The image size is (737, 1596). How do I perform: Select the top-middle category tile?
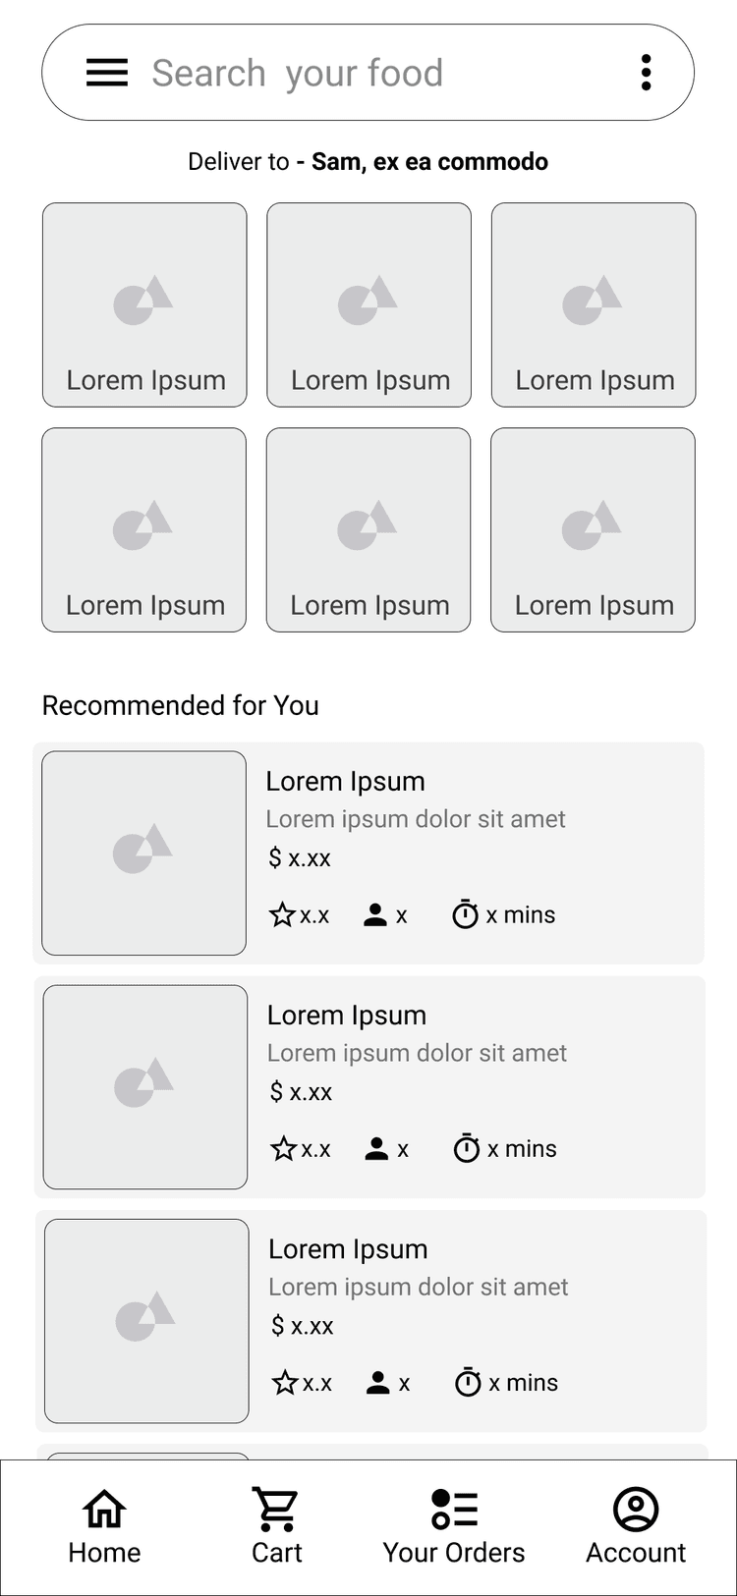pyautogui.click(x=369, y=304)
